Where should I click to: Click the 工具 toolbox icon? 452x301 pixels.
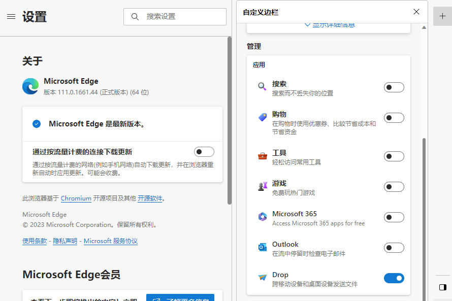coord(263,156)
